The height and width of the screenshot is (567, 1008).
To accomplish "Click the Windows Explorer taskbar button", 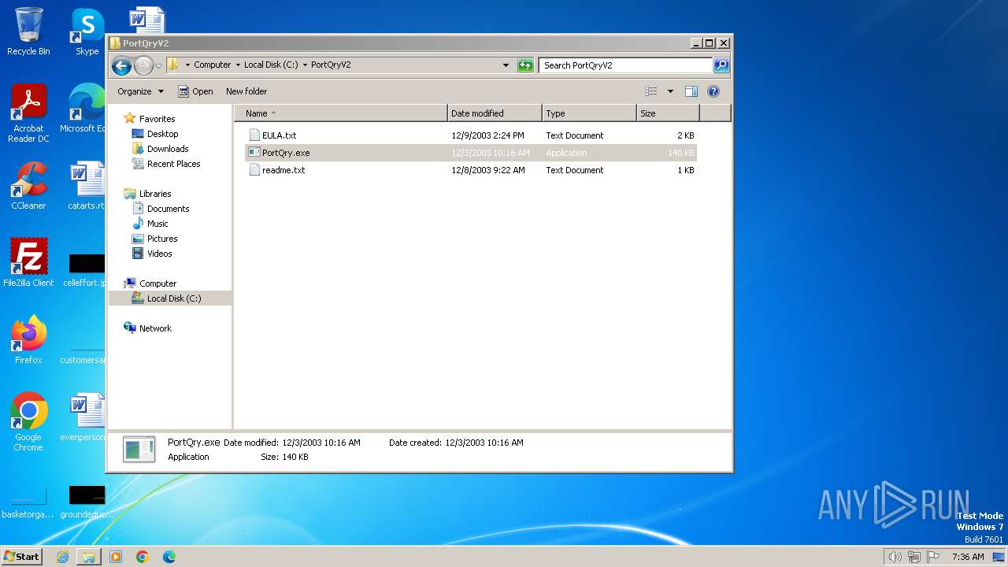I will (89, 557).
